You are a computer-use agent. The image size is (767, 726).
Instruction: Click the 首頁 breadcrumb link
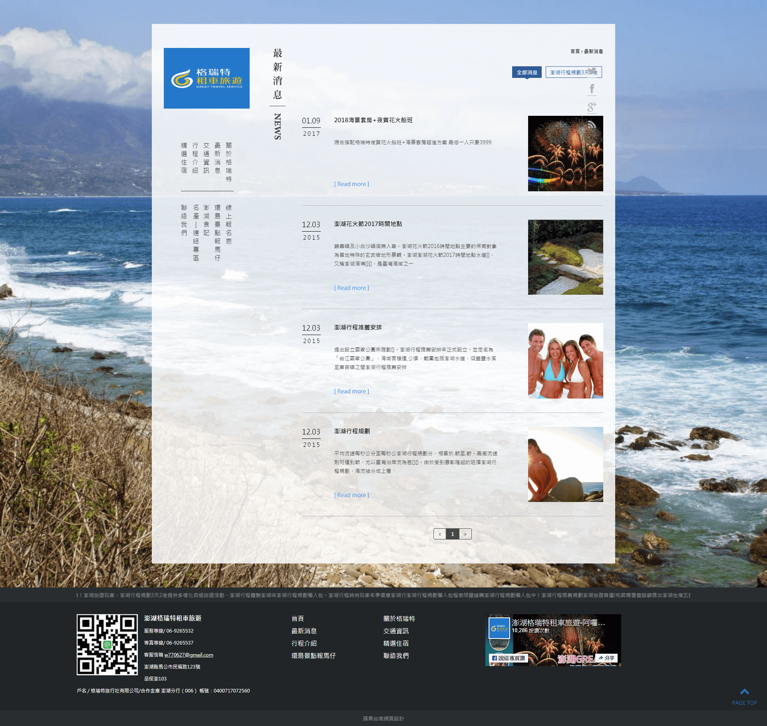tap(575, 51)
